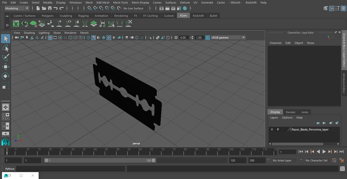Redo the last action
Viewport: 347px width, 179px height.
[x=61, y=8]
